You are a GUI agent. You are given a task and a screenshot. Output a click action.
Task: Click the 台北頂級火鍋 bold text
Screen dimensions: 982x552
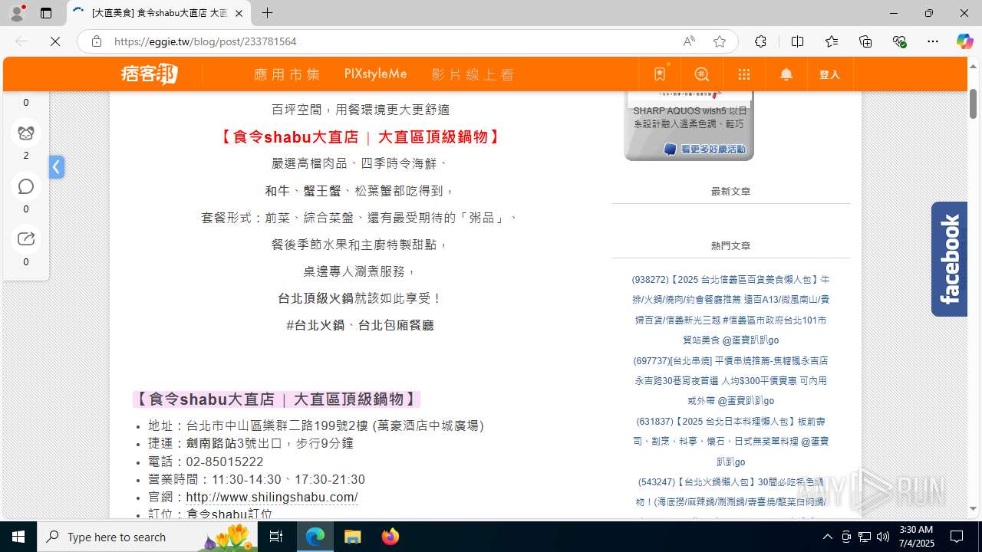(315, 298)
